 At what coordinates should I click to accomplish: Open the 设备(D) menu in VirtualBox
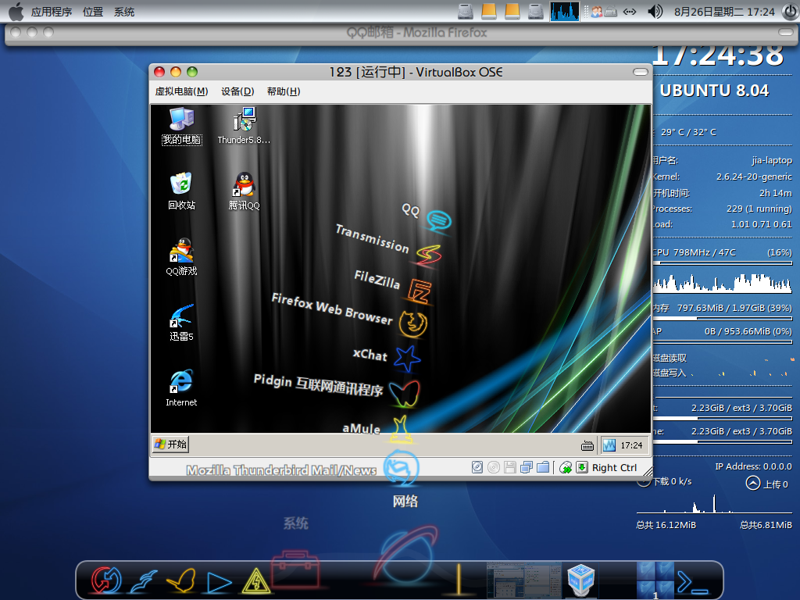coord(237,91)
